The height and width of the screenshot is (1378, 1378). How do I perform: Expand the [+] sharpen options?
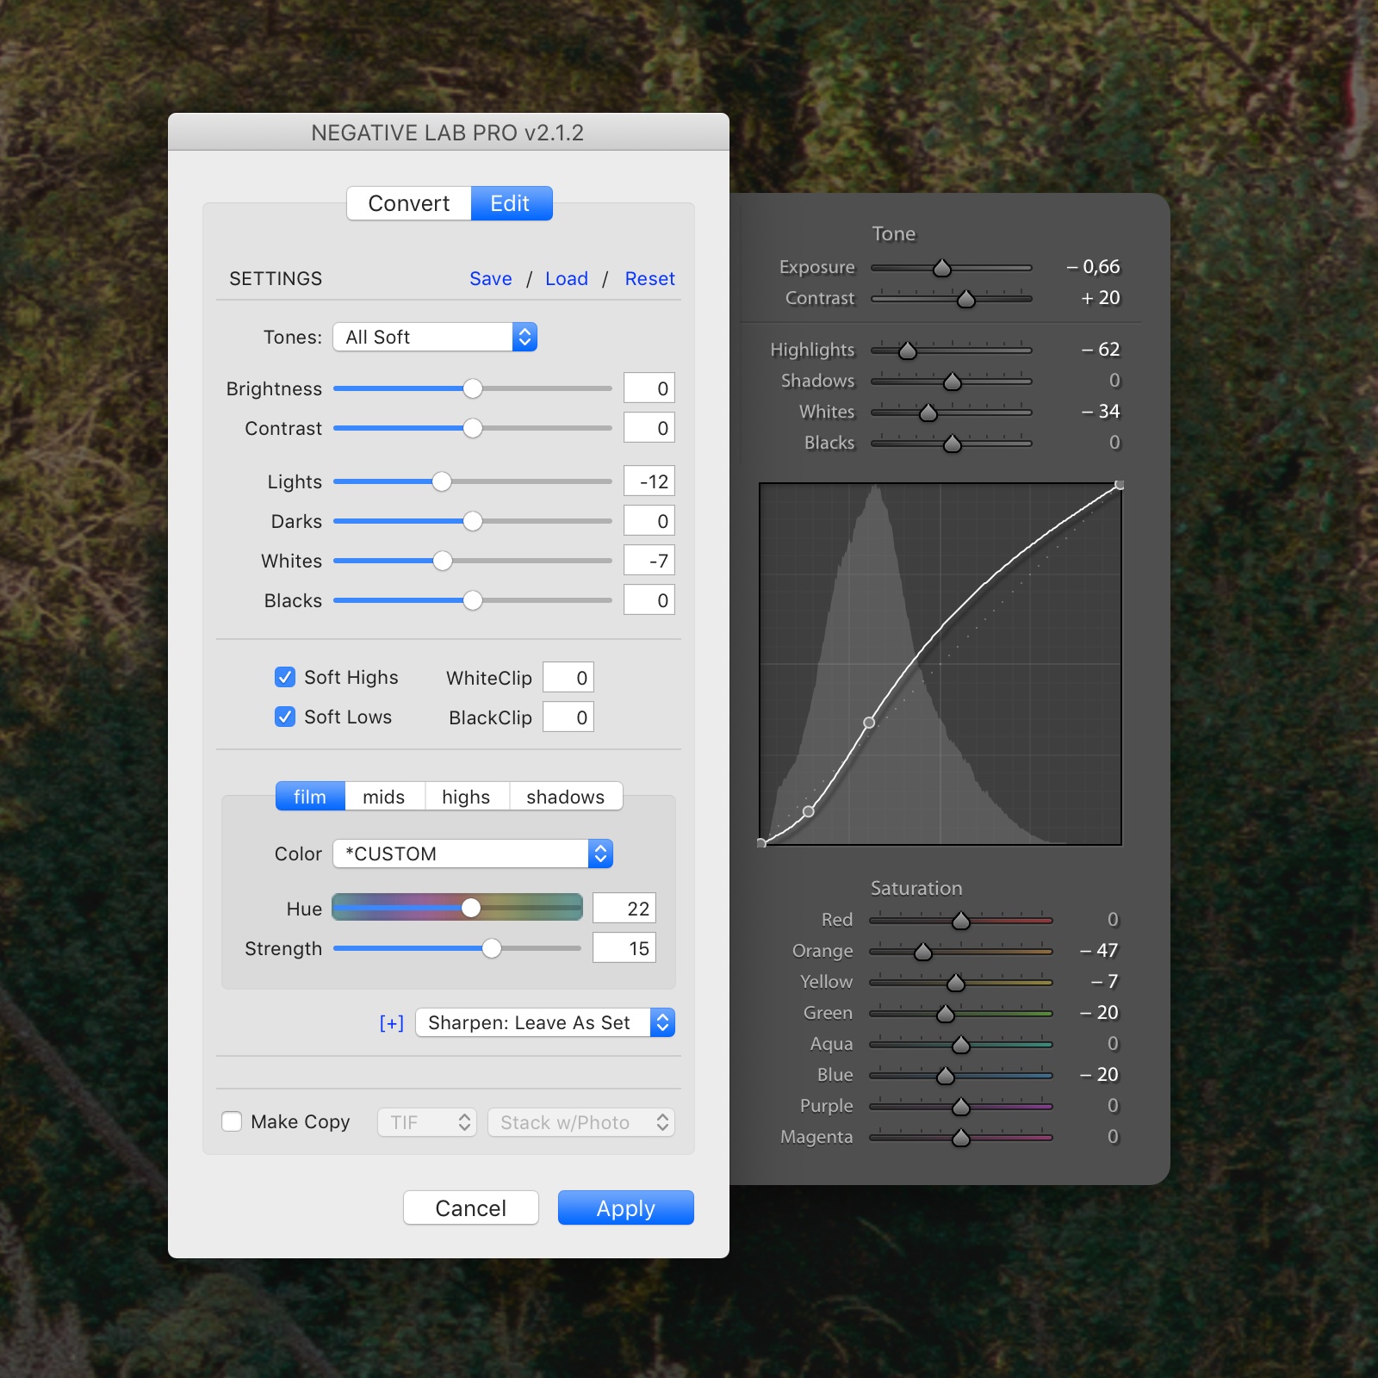point(392,1023)
